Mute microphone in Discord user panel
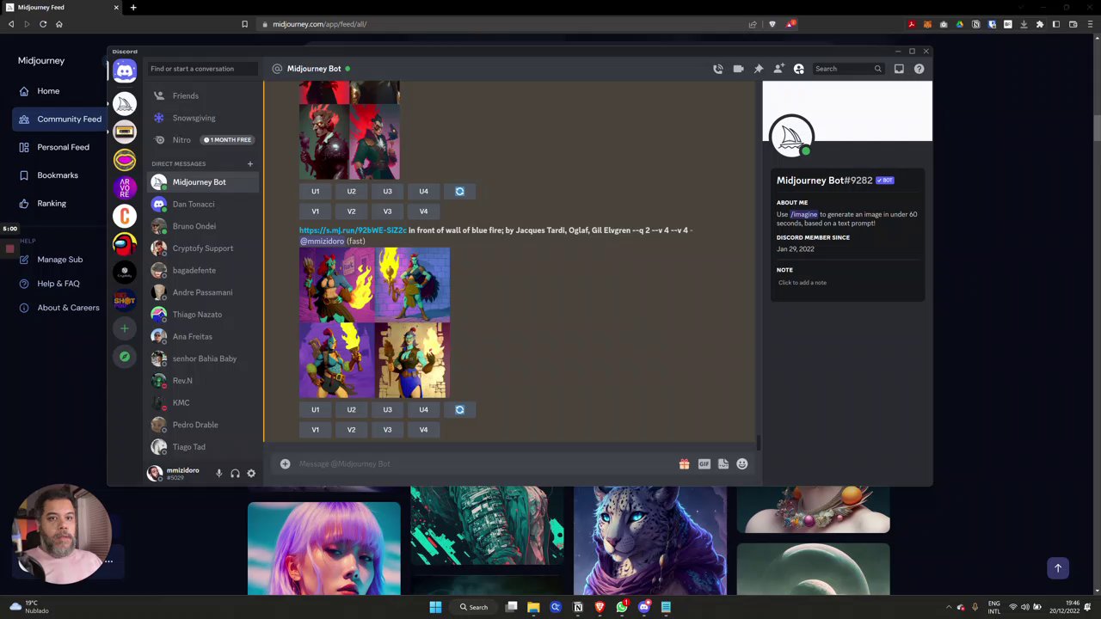This screenshot has width=1101, height=619. tap(218, 474)
